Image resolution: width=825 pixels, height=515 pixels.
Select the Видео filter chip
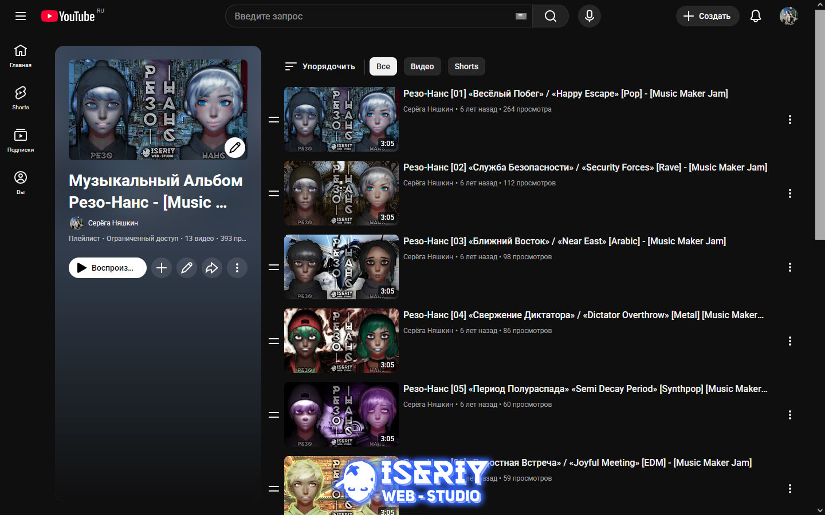(x=422, y=66)
